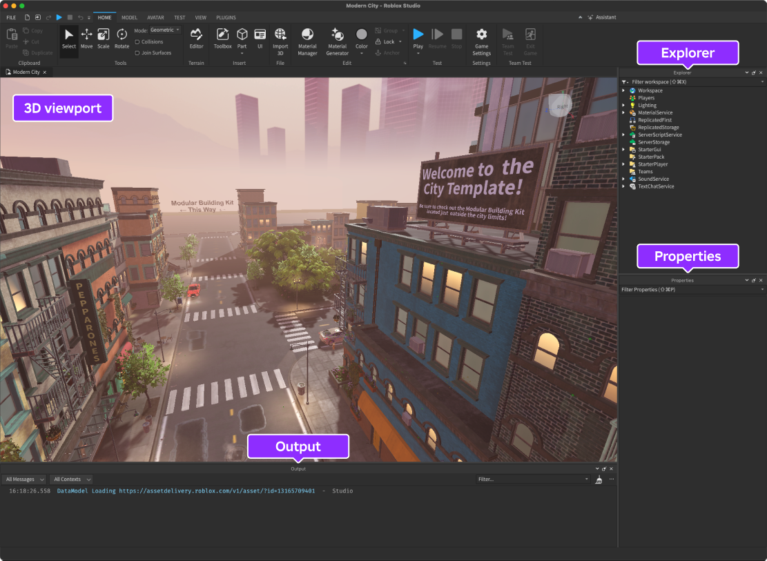Click the view orientation cube in viewport
Screen dimensions: 767x561
[x=561, y=105]
